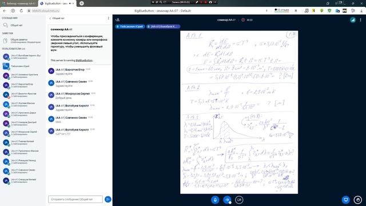The image size is (366, 206).
Task: Open chat options three-dot menu
Action: click(108, 18)
